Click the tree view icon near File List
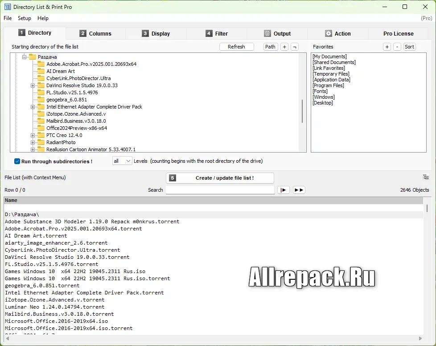The width and height of the screenshot is (436, 346). click(x=426, y=177)
